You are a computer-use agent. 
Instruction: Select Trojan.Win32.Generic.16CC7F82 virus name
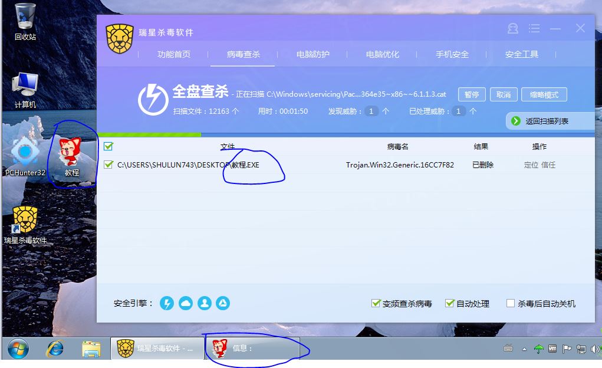(x=400, y=165)
